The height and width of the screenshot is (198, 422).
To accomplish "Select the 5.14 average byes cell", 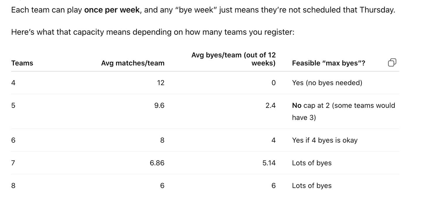I will pos(269,163).
